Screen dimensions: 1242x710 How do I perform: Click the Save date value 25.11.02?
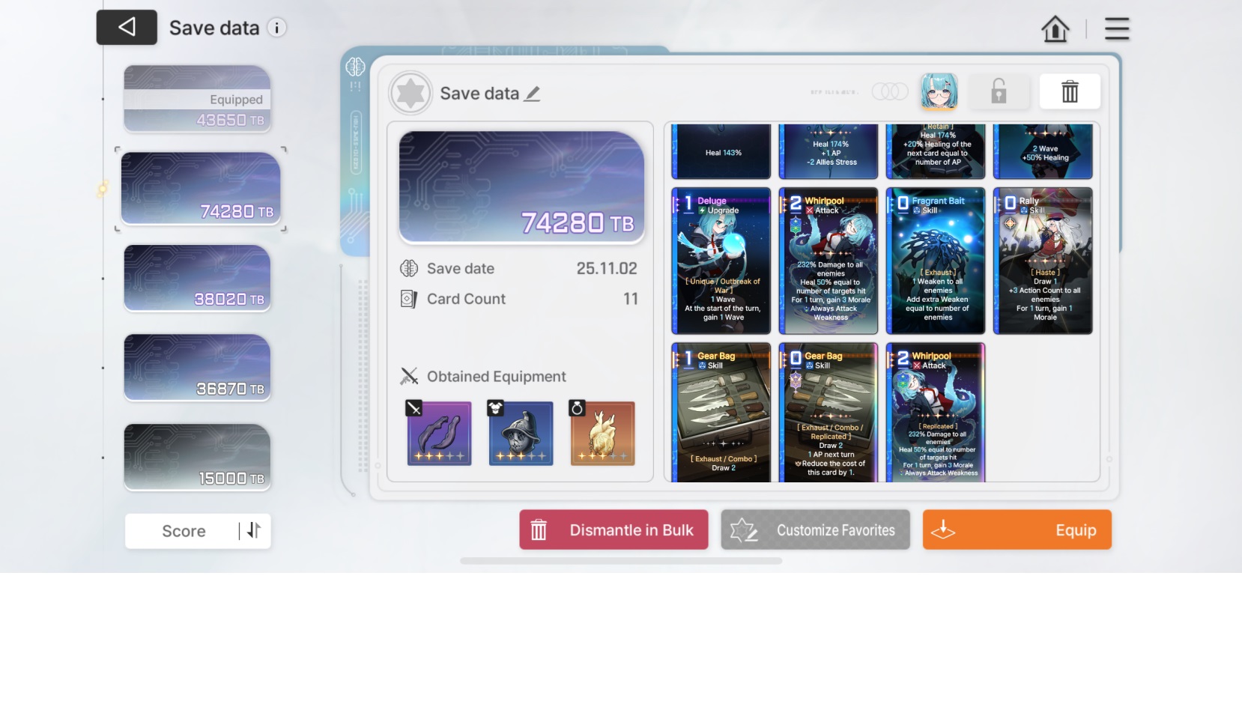point(607,268)
